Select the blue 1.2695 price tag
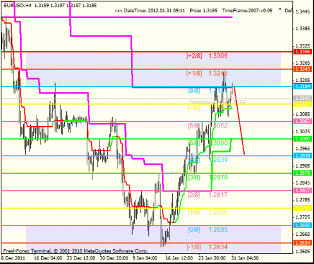This screenshot has height=264, width=314. [302, 226]
